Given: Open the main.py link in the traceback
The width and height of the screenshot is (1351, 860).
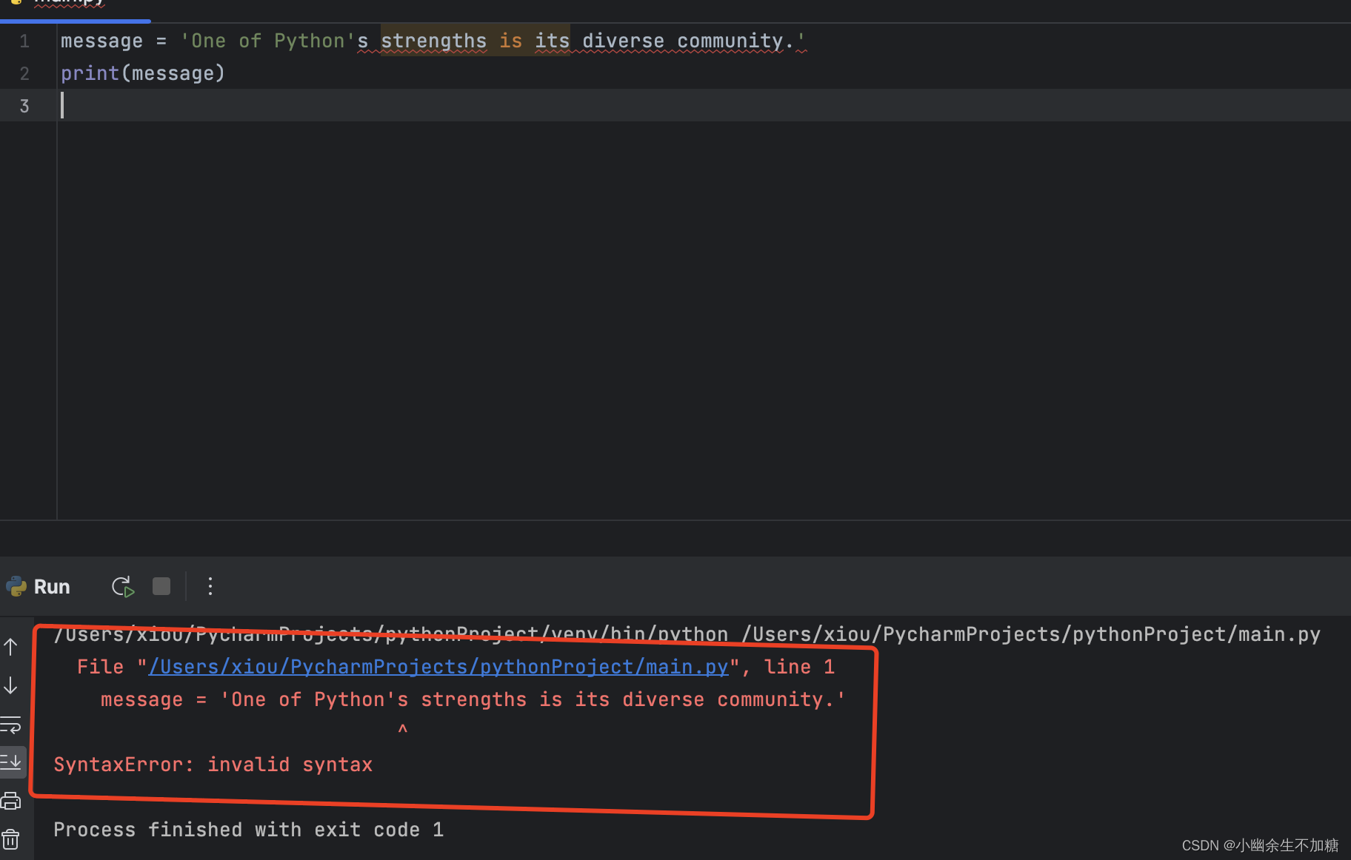Looking at the screenshot, I should click(438, 667).
